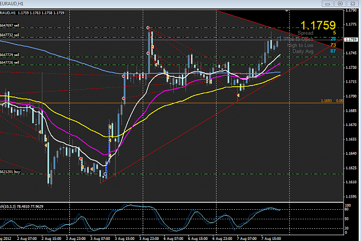Click the '3 Aug 23:00' time axis label
The height and width of the screenshot is (241, 361).
click(x=149, y=239)
